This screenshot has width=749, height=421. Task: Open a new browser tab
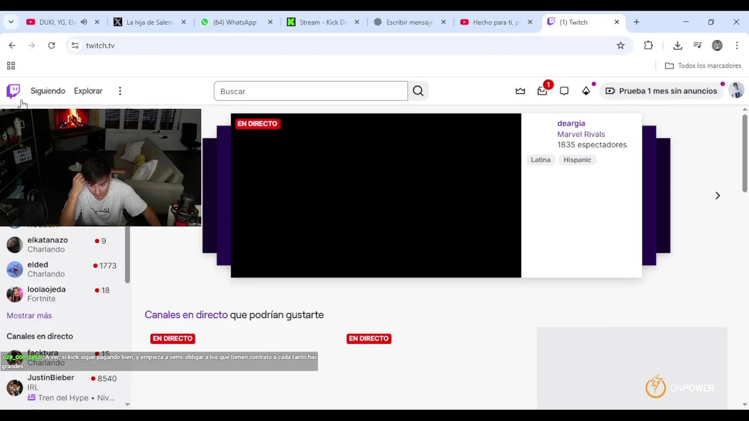click(x=637, y=22)
